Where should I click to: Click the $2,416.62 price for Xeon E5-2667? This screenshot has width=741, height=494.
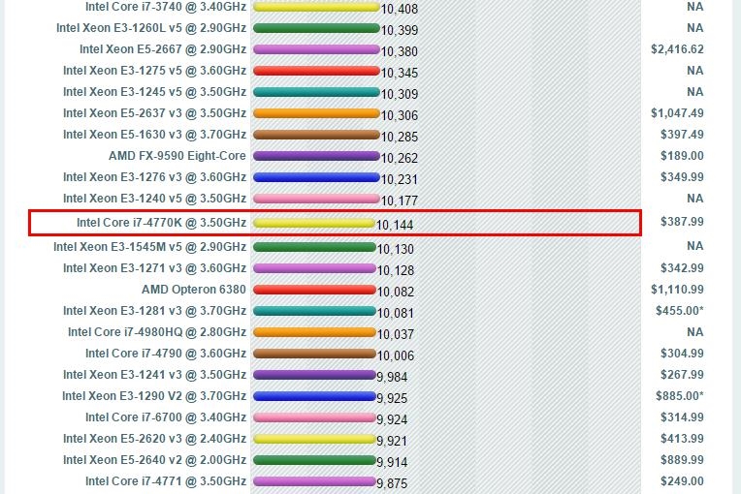pyautogui.click(x=677, y=49)
